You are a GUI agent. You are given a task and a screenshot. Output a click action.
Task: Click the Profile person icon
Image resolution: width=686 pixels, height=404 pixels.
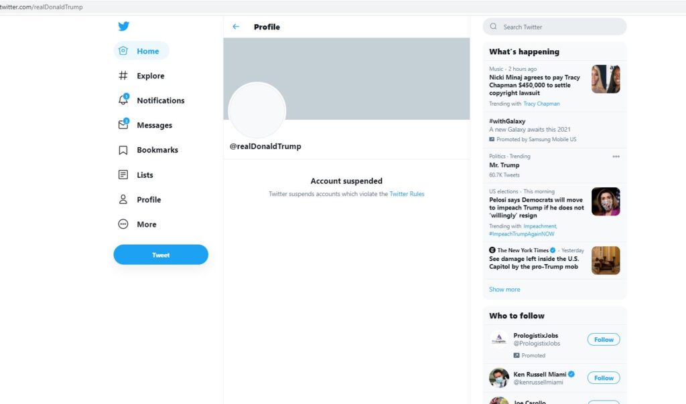click(123, 199)
